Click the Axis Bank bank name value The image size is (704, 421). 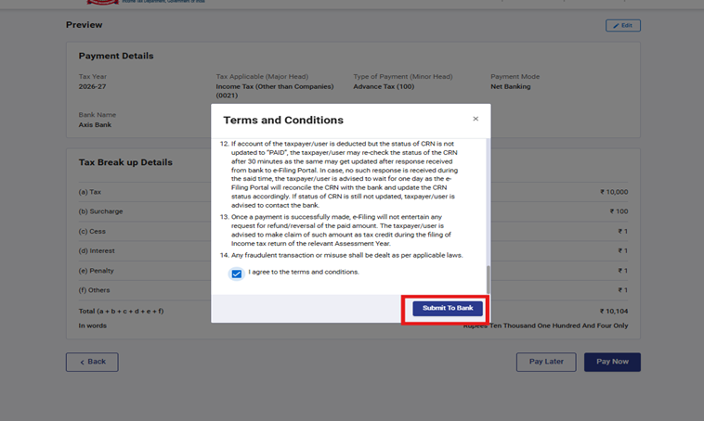pos(95,125)
